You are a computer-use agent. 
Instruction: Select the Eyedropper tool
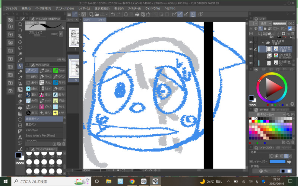point(20,60)
